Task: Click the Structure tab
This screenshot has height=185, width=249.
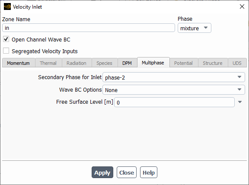Action: point(213,63)
